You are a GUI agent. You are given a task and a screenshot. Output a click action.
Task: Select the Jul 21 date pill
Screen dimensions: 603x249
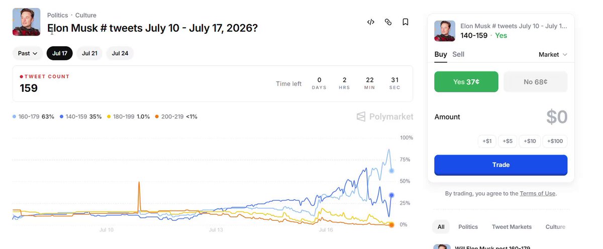click(89, 53)
